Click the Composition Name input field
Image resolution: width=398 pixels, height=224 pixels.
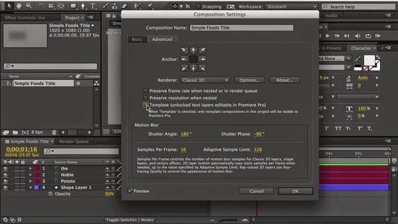(241, 27)
